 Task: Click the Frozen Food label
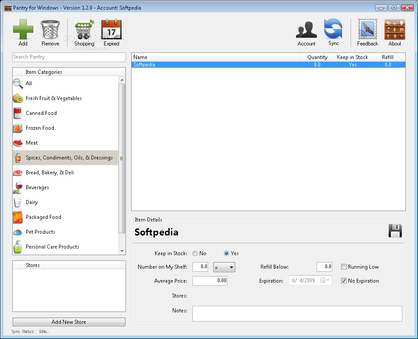40,128
